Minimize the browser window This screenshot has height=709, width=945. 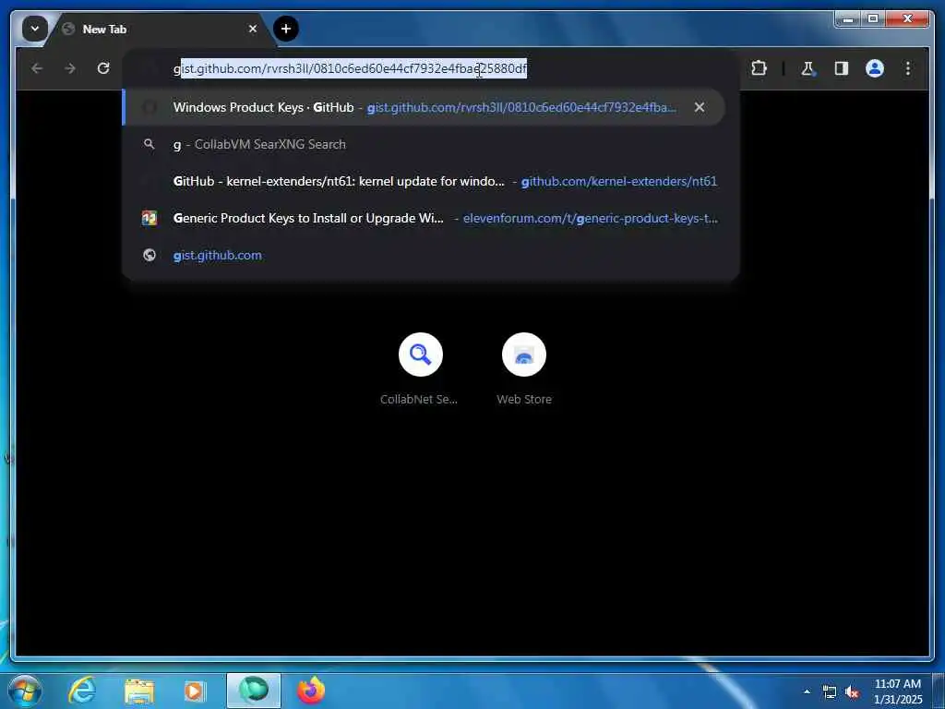[x=847, y=19]
